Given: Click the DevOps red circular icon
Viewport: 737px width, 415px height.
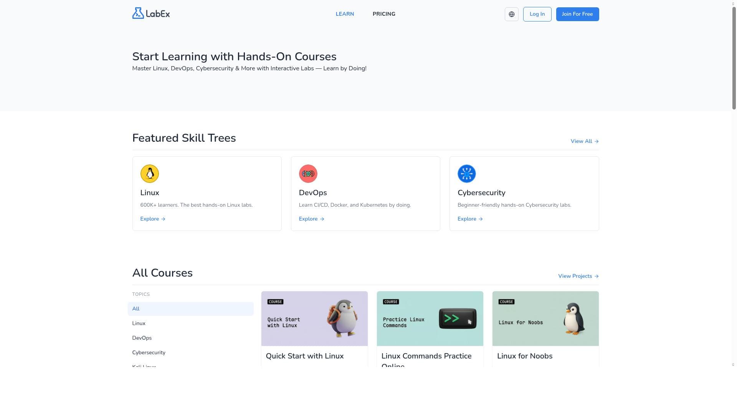Looking at the screenshot, I should [308, 174].
